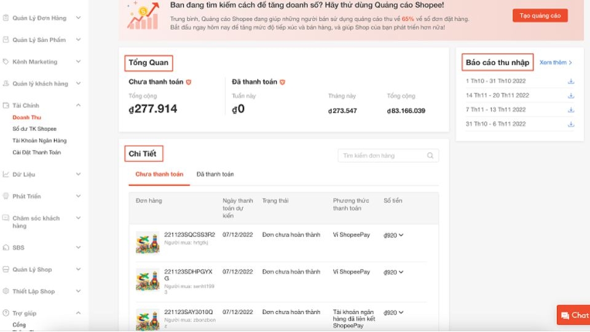The height and width of the screenshot is (332, 590).
Task: Click the shield icon next to Đã thanh toán
Action: [x=282, y=82]
